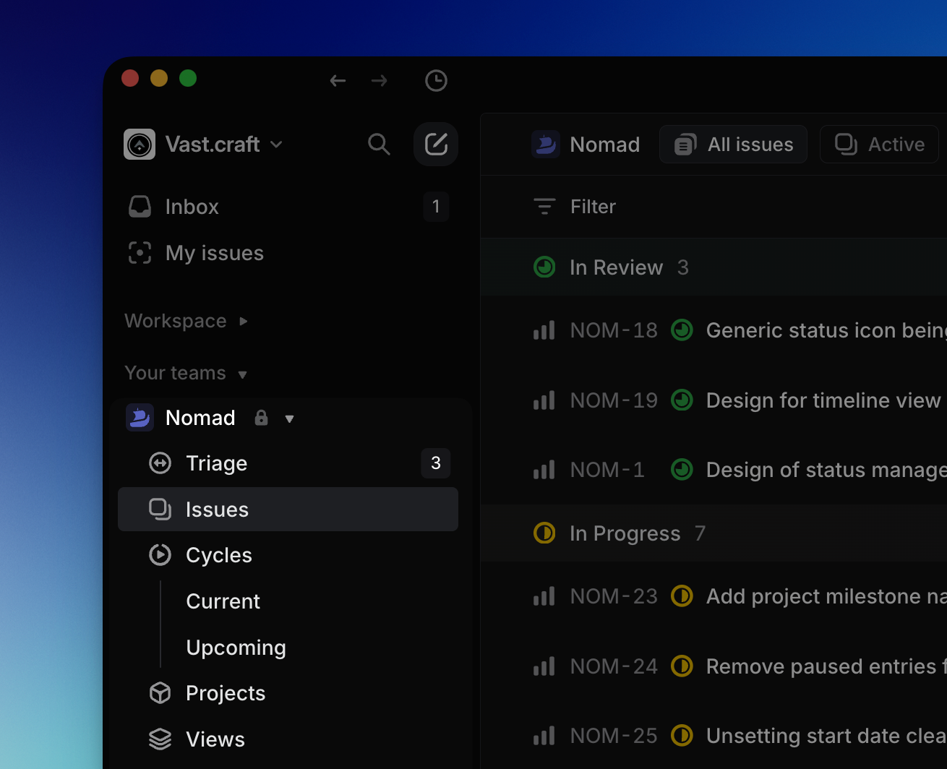Viewport: 947px width, 769px height.
Task: Select the Triage icon in the sidebar
Action: tap(160, 463)
